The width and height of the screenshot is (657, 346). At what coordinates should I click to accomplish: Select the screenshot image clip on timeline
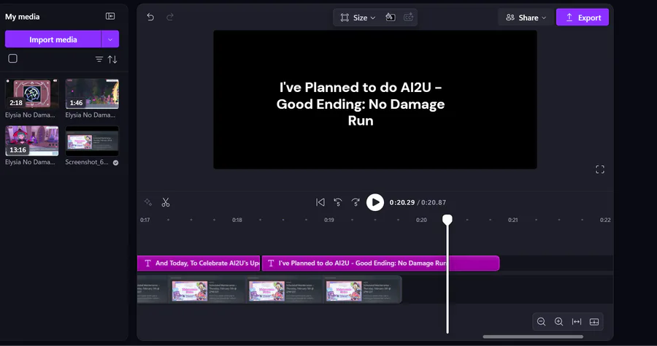click(269, 290)
